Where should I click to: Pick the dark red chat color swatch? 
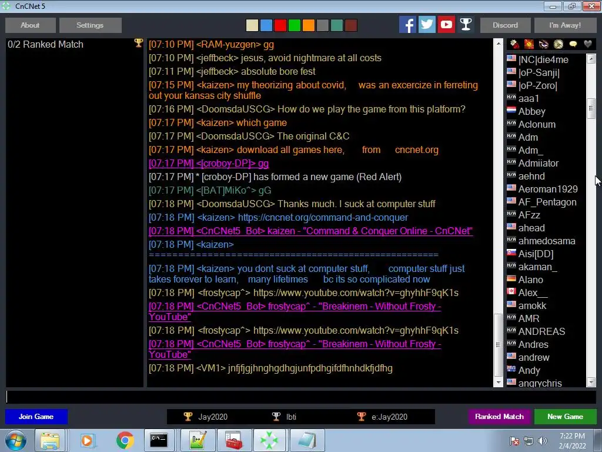pyautogui.click(x=351, y=25)
